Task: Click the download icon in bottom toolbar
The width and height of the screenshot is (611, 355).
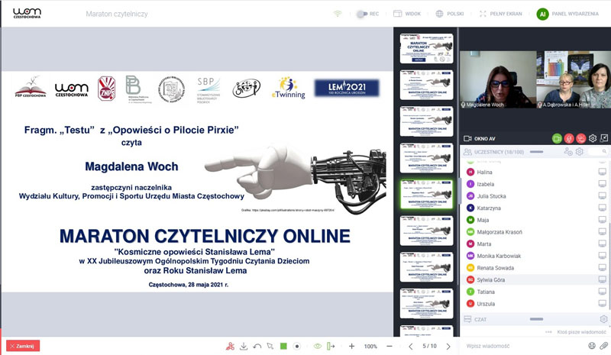Action: click(243, 346)
